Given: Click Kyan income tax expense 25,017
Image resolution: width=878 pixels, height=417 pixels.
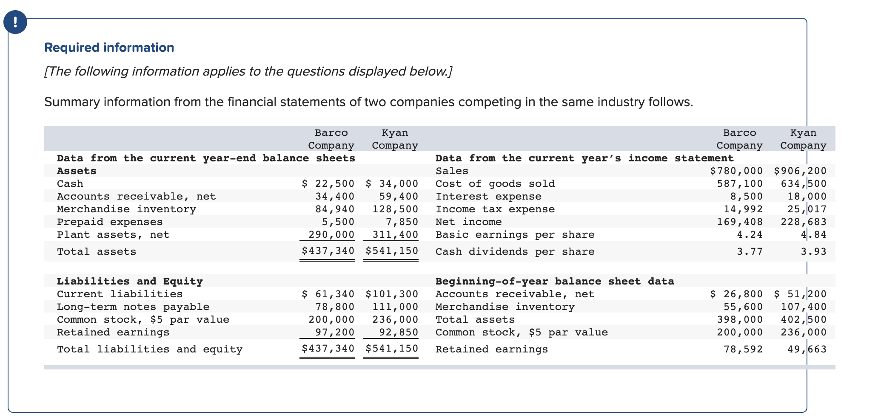Looking at the screenshot, I should click(x=807, y=209).
